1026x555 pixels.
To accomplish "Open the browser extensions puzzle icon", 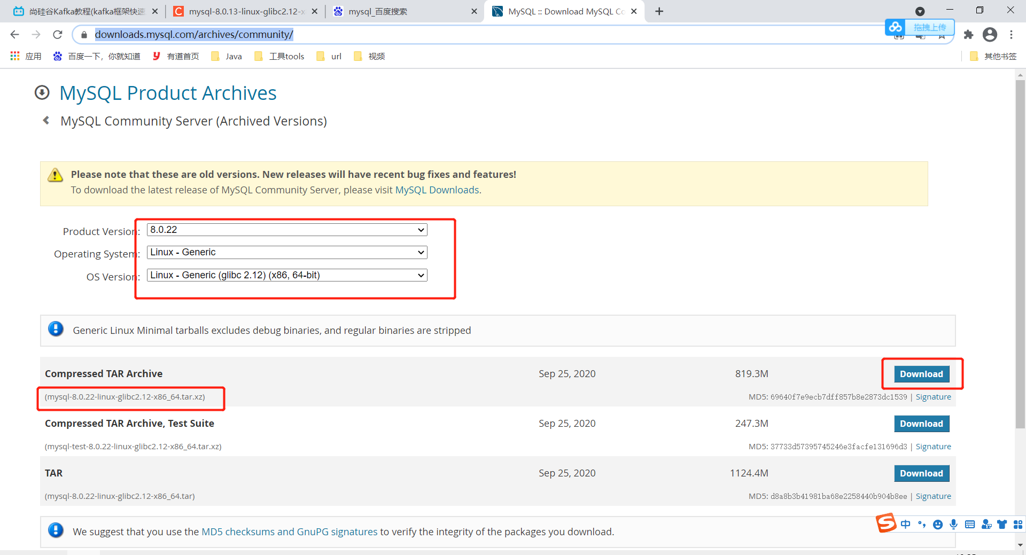I will [968, 35].
